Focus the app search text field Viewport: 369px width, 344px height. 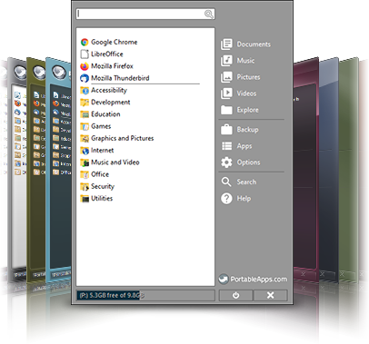pyautogui.click(x=145, y=14)
